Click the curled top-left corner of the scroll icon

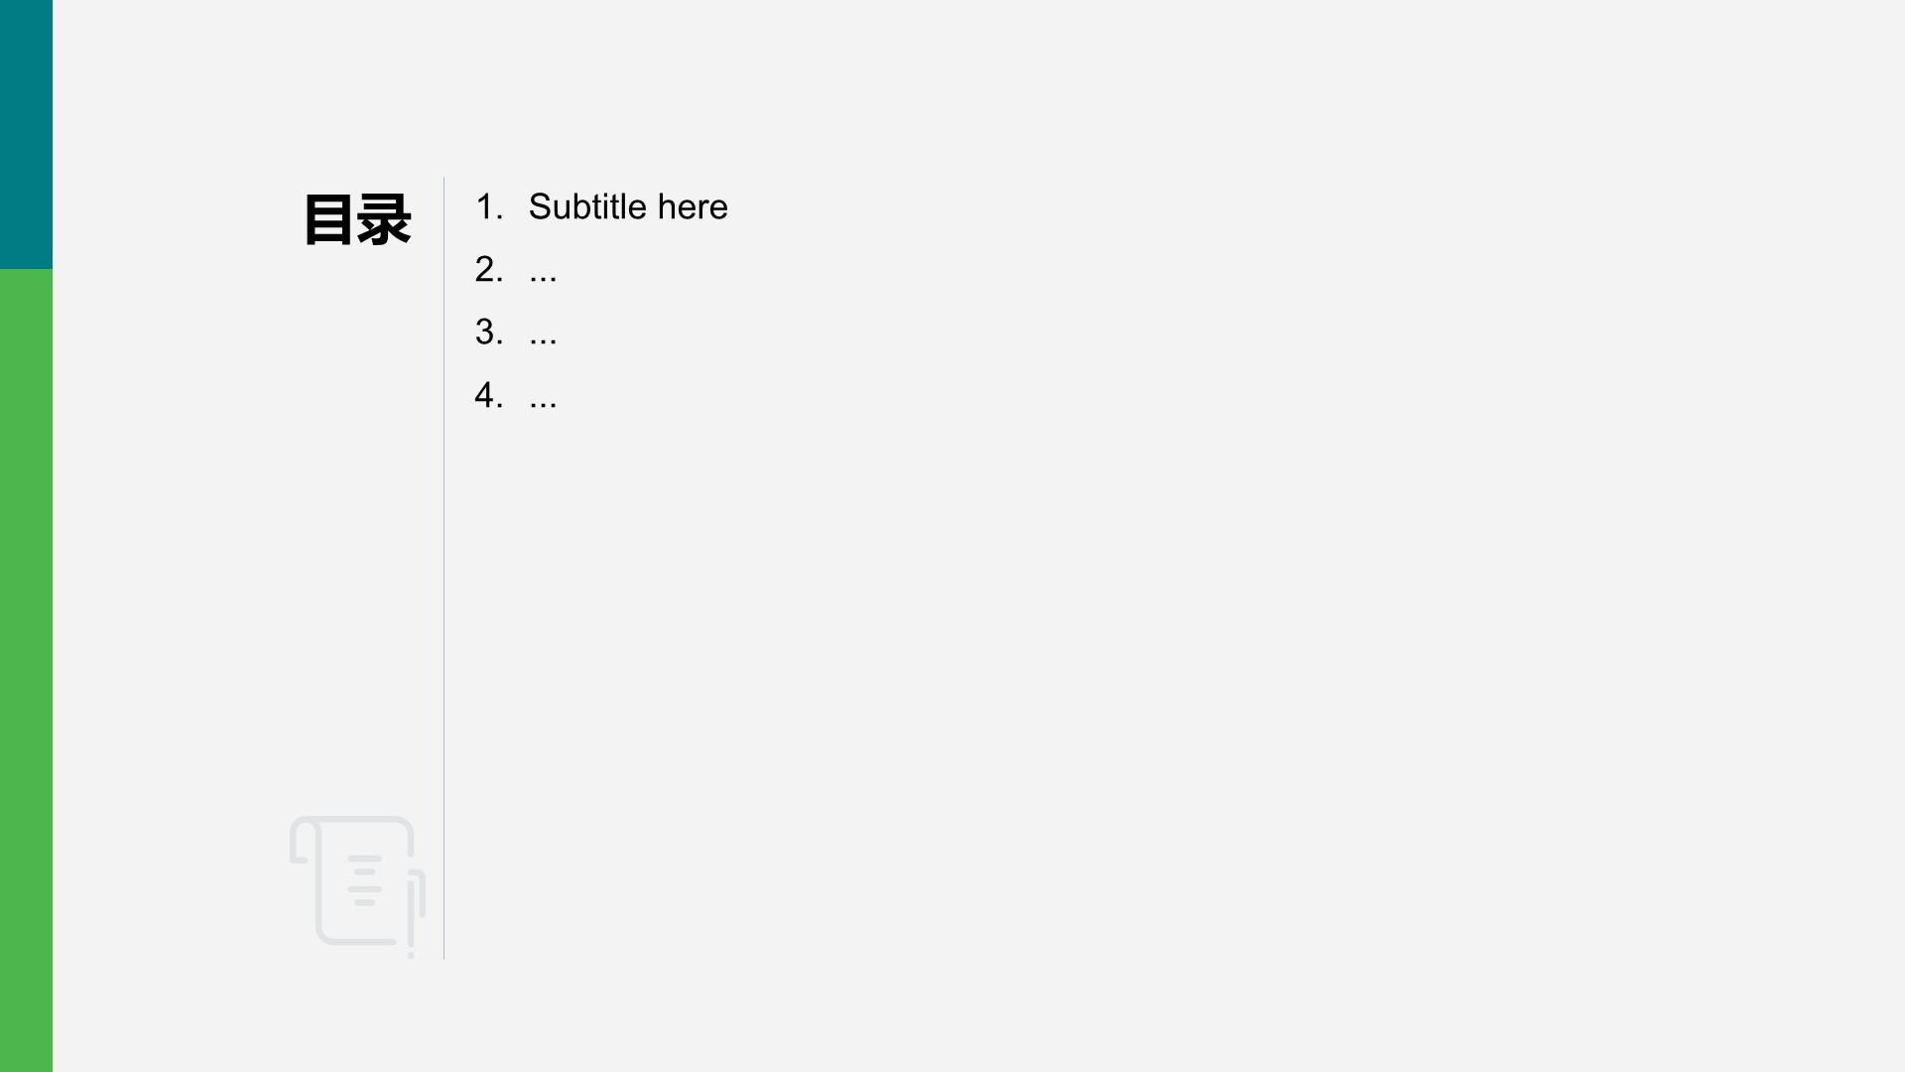point(301,839)
